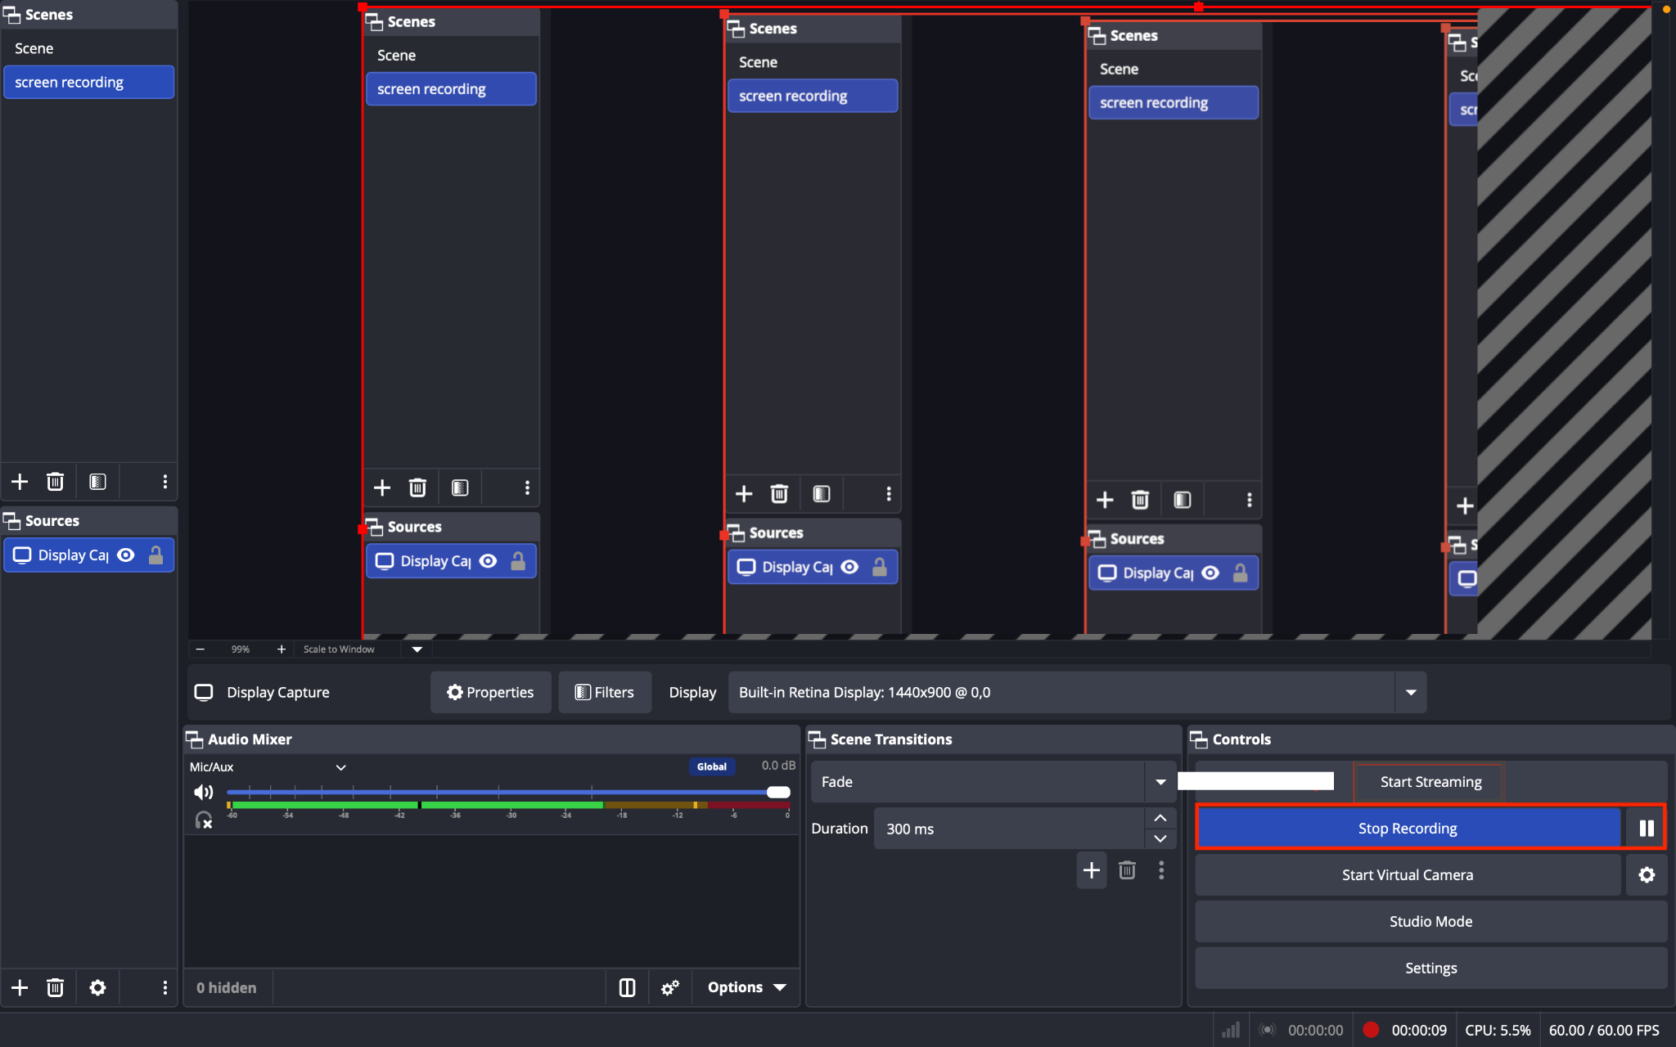Open audio mixer Options dropdown
1676x1047 pixels.
pos(746,988)
